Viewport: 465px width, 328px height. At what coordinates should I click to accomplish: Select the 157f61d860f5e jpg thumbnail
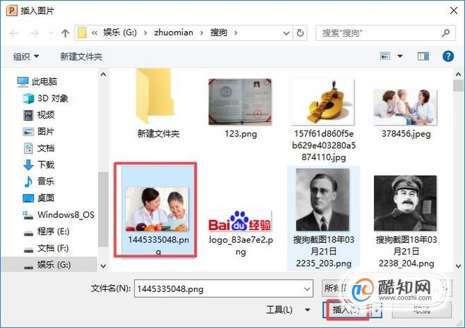pyautogui.click(x=323, y=102)
